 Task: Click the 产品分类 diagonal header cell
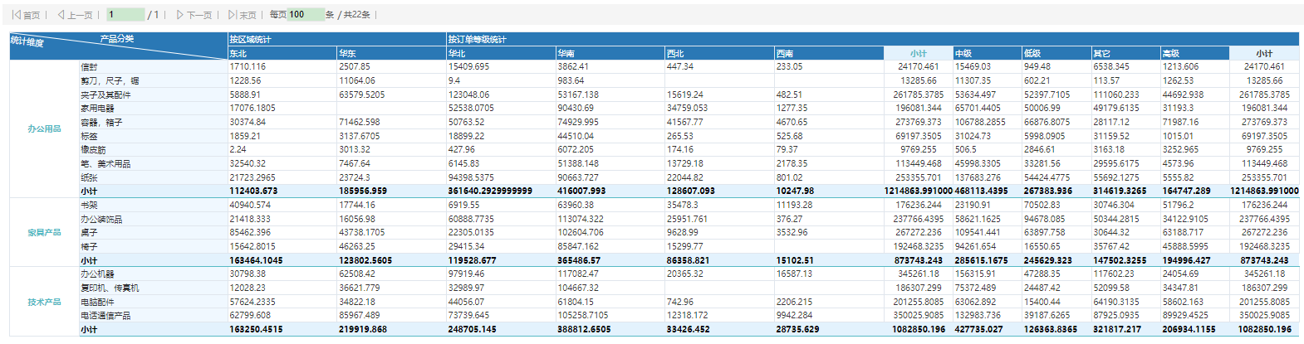(x=118, y=46)
